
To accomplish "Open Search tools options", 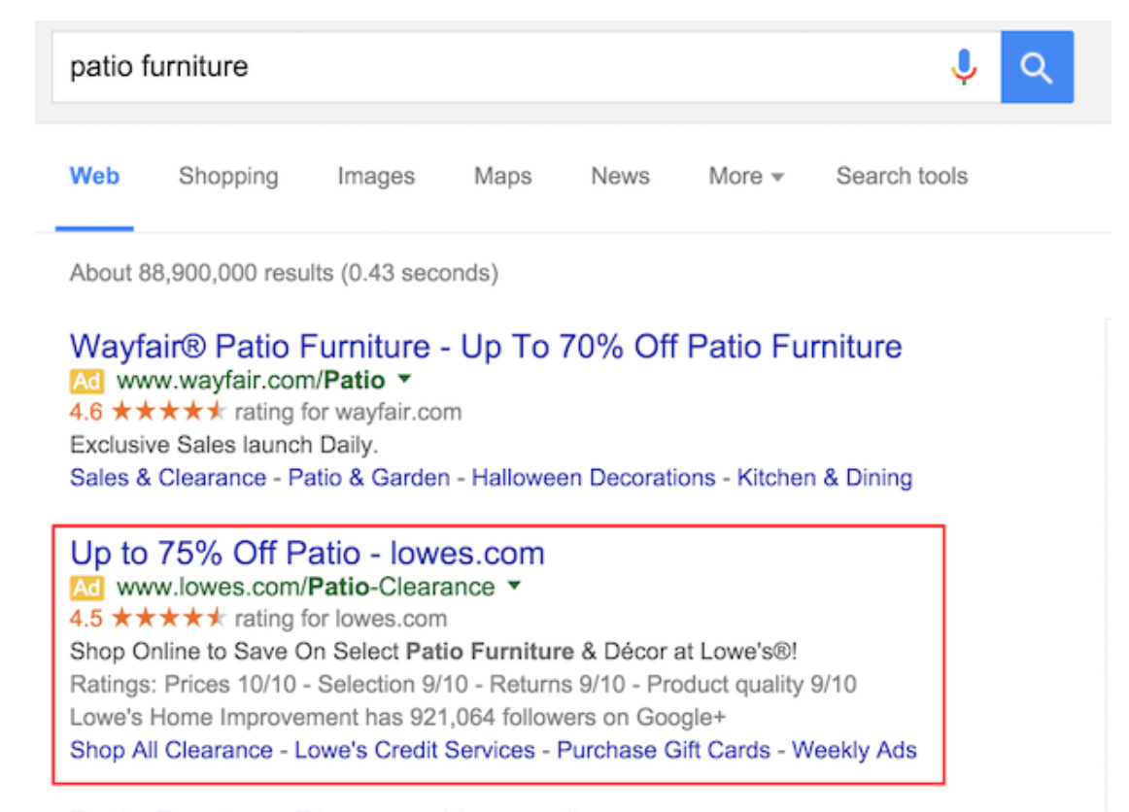I will tap(902, 177).
